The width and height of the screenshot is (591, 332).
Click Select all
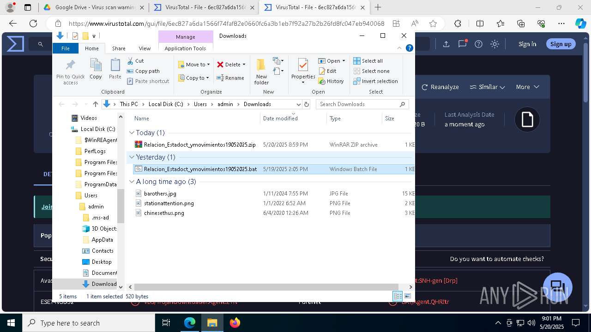368,61
